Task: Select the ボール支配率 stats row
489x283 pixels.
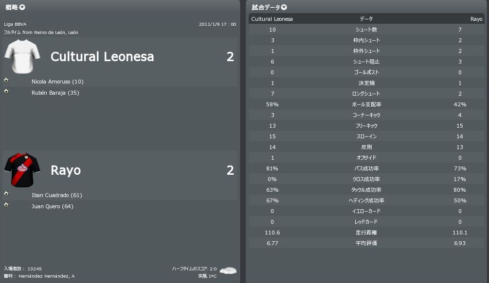Action: tap(366, 104)
